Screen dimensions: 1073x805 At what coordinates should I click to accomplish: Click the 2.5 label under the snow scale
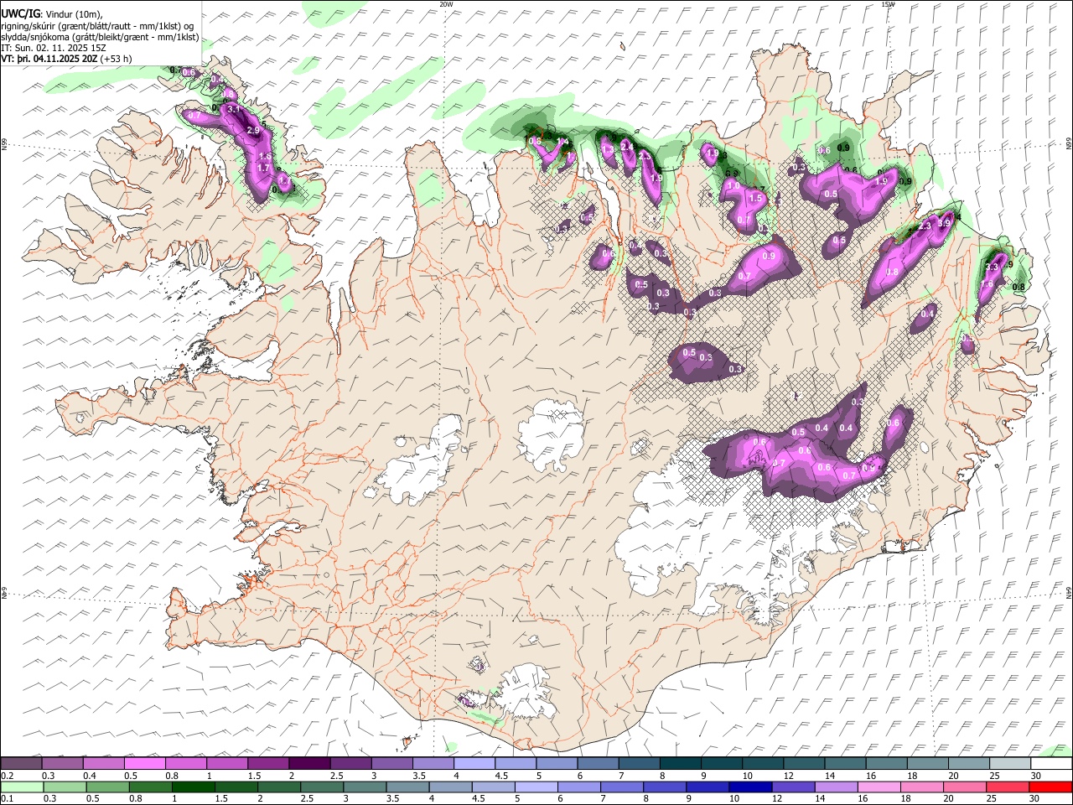point(336,776)
